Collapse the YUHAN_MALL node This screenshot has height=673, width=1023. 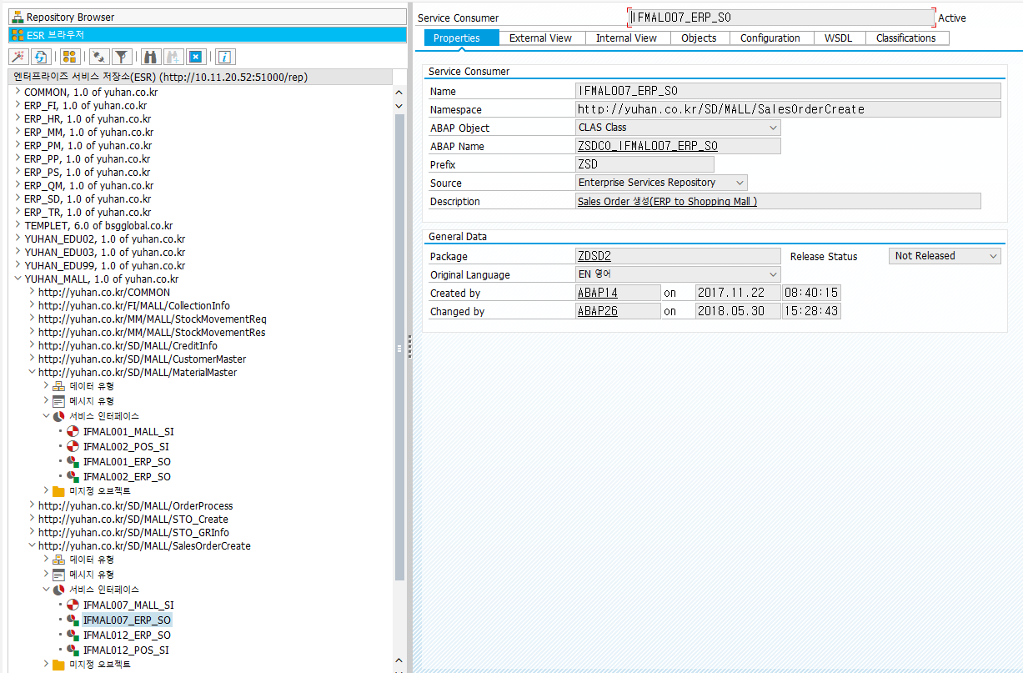pos(18,279)
